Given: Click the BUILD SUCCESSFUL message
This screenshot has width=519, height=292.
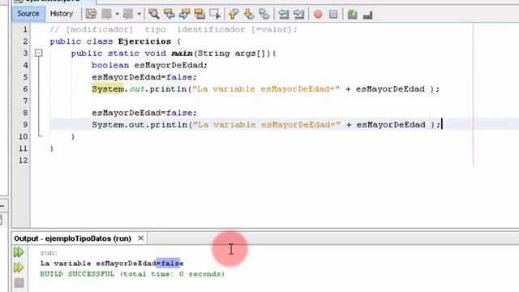Looking at the screenshot, I should 132,274.
